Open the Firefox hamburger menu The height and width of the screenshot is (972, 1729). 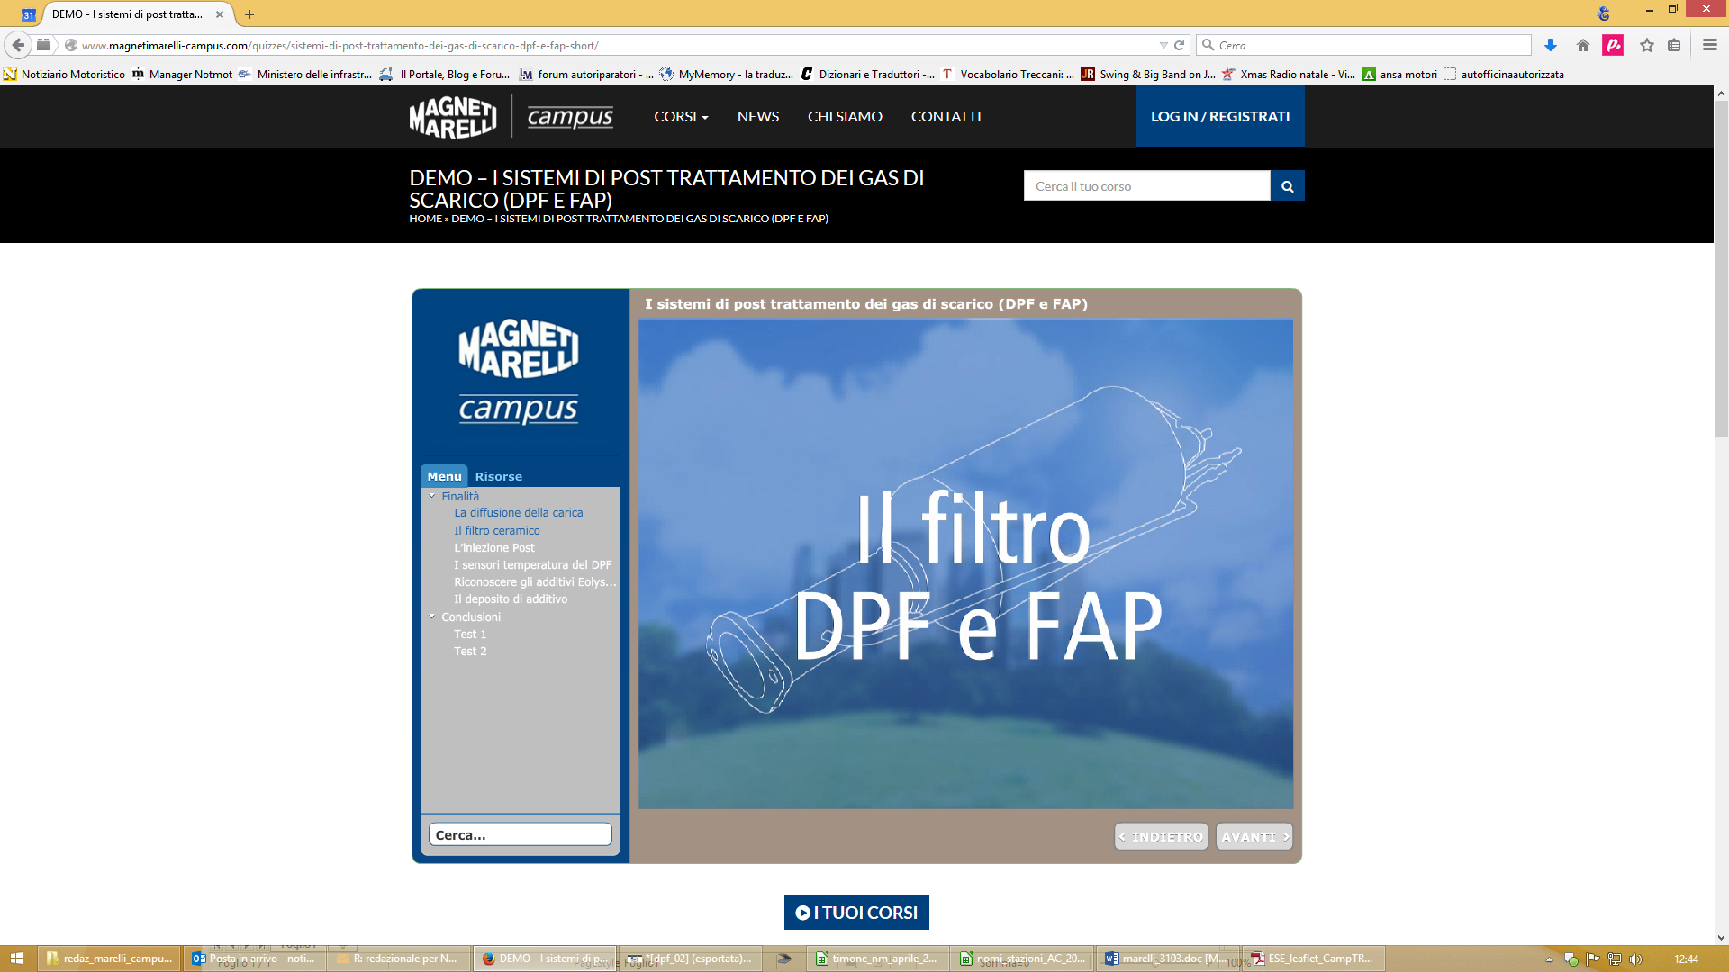[1709, 45]
